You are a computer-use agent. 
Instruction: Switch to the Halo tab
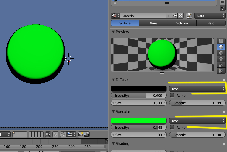click(x=211, y=23)
